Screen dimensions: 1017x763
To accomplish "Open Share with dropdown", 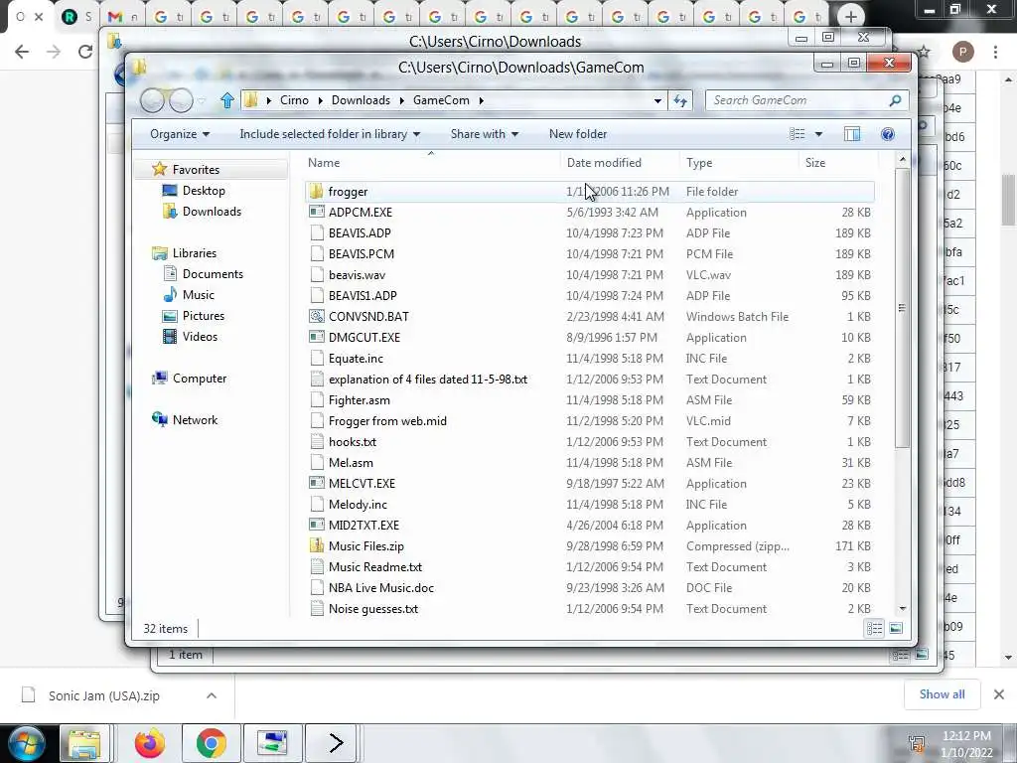I will pos(485,134).
